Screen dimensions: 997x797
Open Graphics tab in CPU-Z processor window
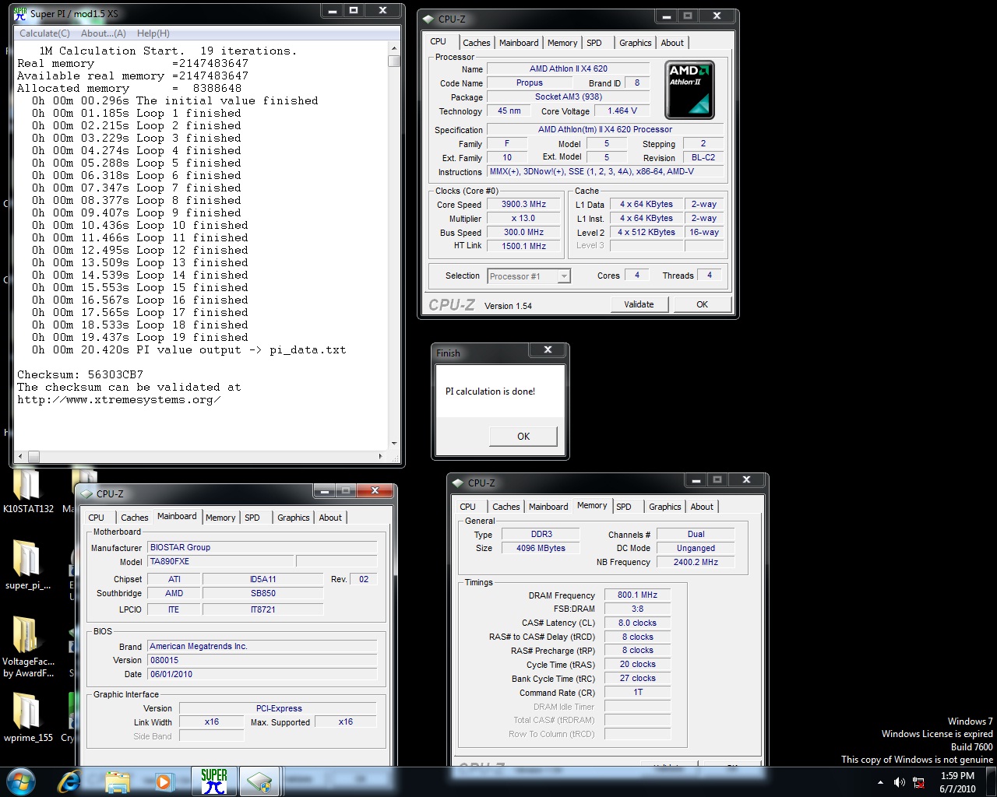(636, 43)
